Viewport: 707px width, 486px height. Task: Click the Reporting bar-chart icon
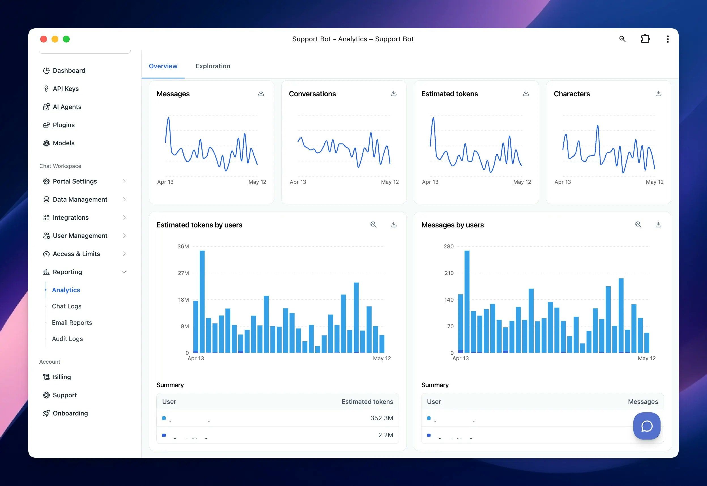point(46,272)
